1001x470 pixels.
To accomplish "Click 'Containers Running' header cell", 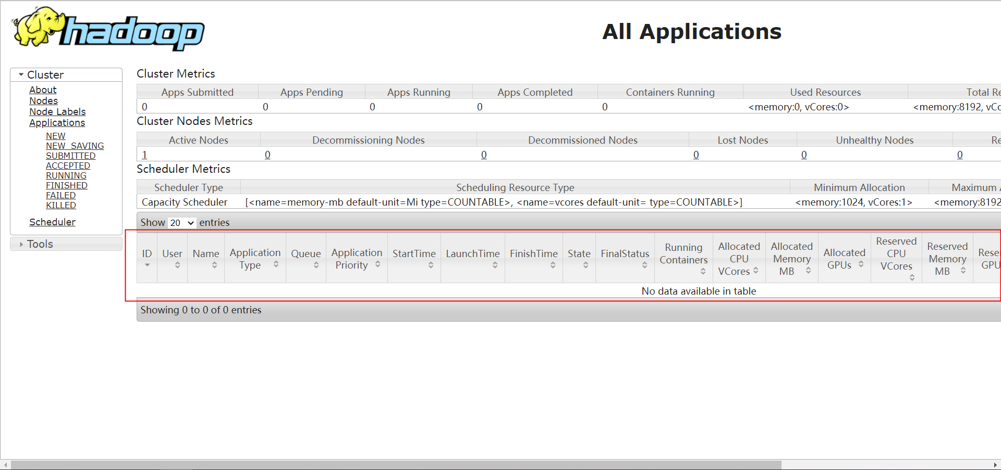I will (670, 92).
